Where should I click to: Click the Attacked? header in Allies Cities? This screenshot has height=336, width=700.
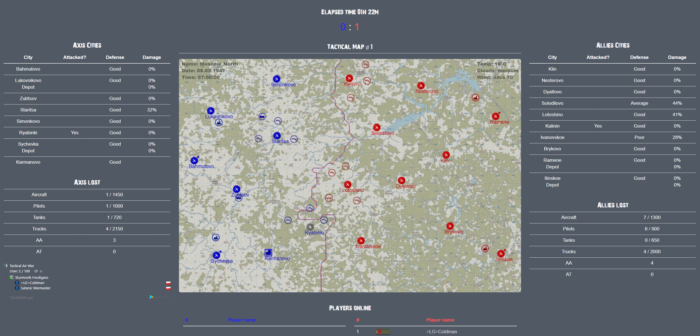[598, 57]
